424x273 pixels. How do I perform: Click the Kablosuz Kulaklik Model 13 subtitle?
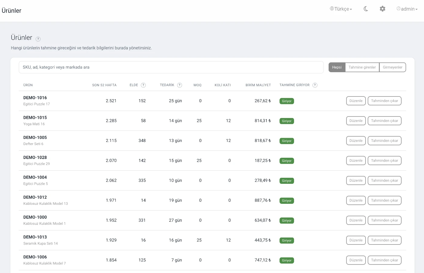coord(45,204)
